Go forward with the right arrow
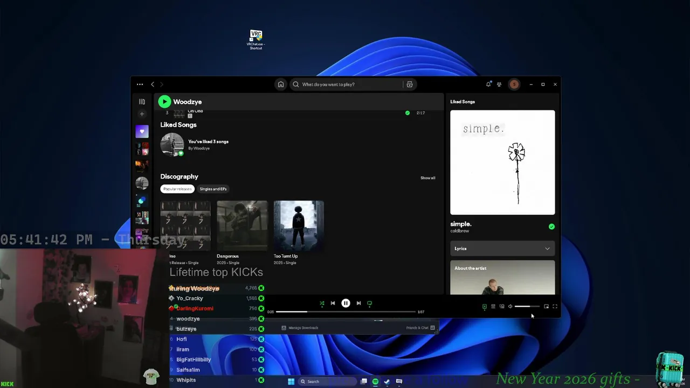690x388 pixels. (x=161, y=84)
